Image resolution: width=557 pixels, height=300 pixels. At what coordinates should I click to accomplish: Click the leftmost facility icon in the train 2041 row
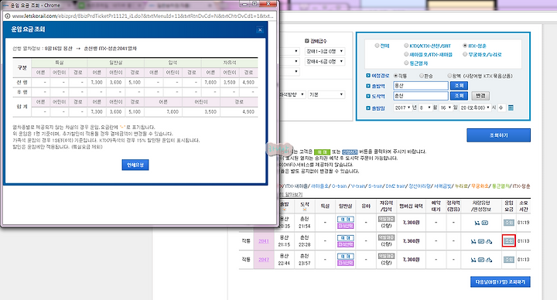click(x=473, y=241)
